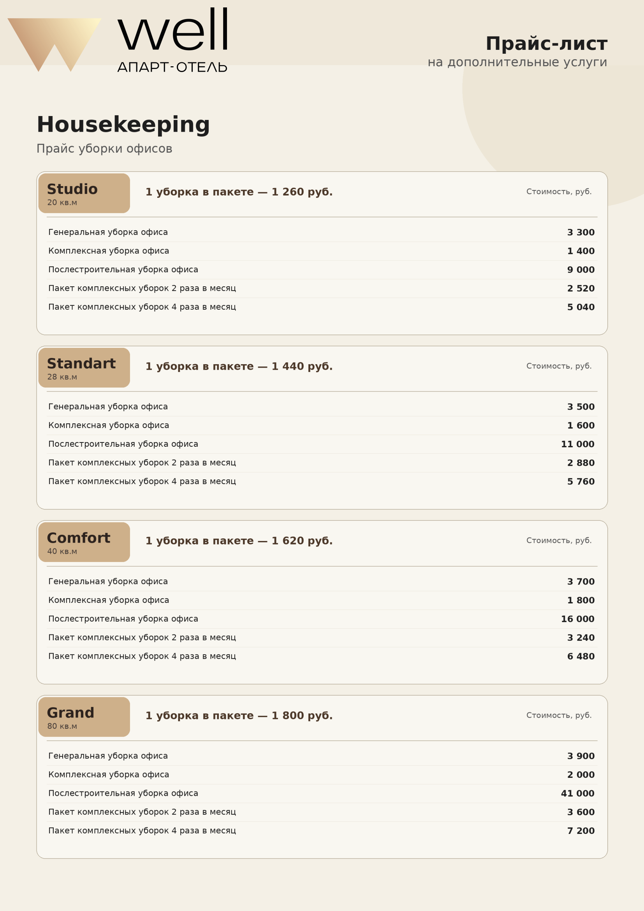This screenshot has height=911, width=644.
Task: Select the Standart 28 кв.м badge
Action: [x=84, y=368]
